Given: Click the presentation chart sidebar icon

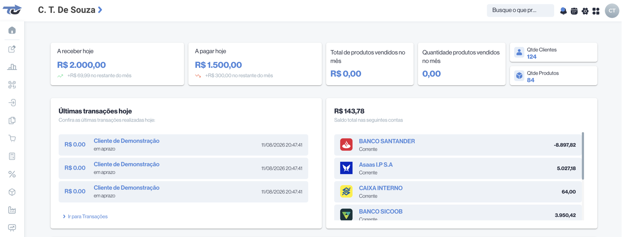Looking at the screenshot, I should (x=12, y=228).
